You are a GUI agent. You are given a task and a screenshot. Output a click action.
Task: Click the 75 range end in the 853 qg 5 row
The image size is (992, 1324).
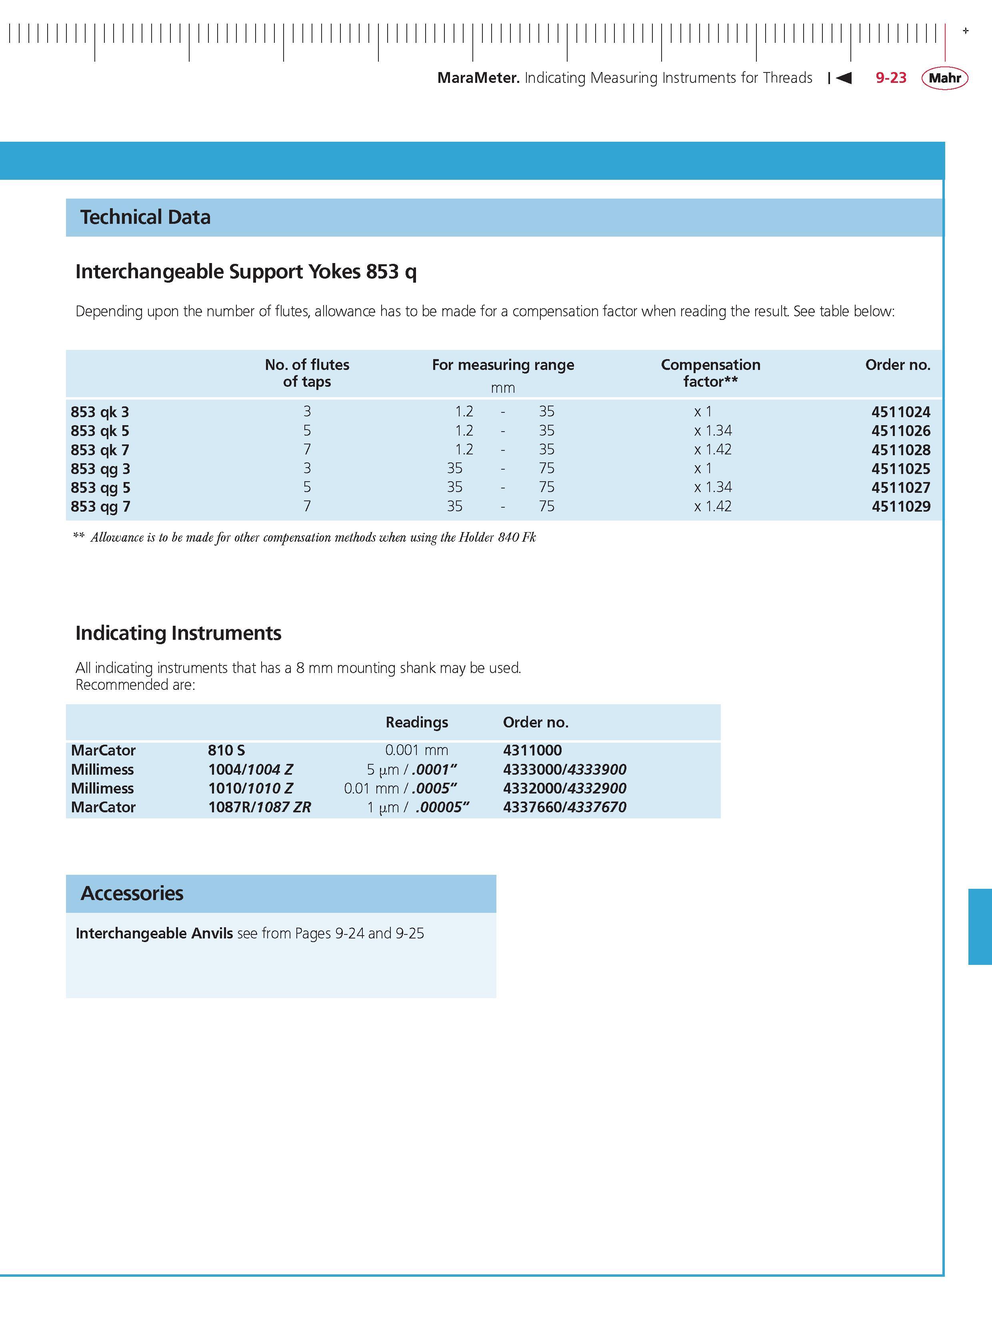click(x=546, y=487)
